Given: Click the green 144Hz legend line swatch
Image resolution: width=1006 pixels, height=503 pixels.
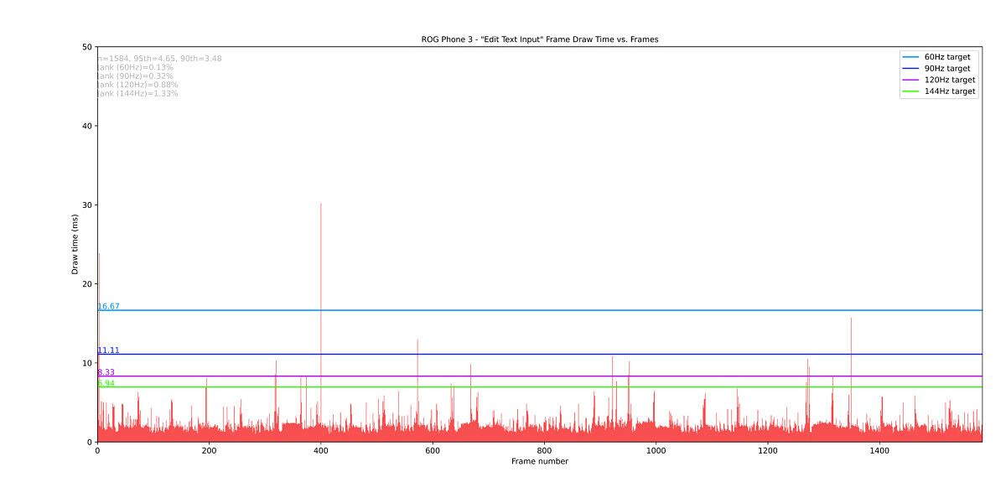Looking at the screenshot, I should coord(911,91).
